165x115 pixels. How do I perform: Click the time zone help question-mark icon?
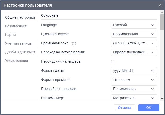(x=74, y=43)
